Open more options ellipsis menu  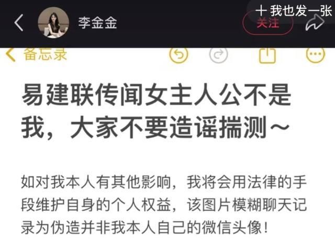pyautogui.click(x=316, y=55)
